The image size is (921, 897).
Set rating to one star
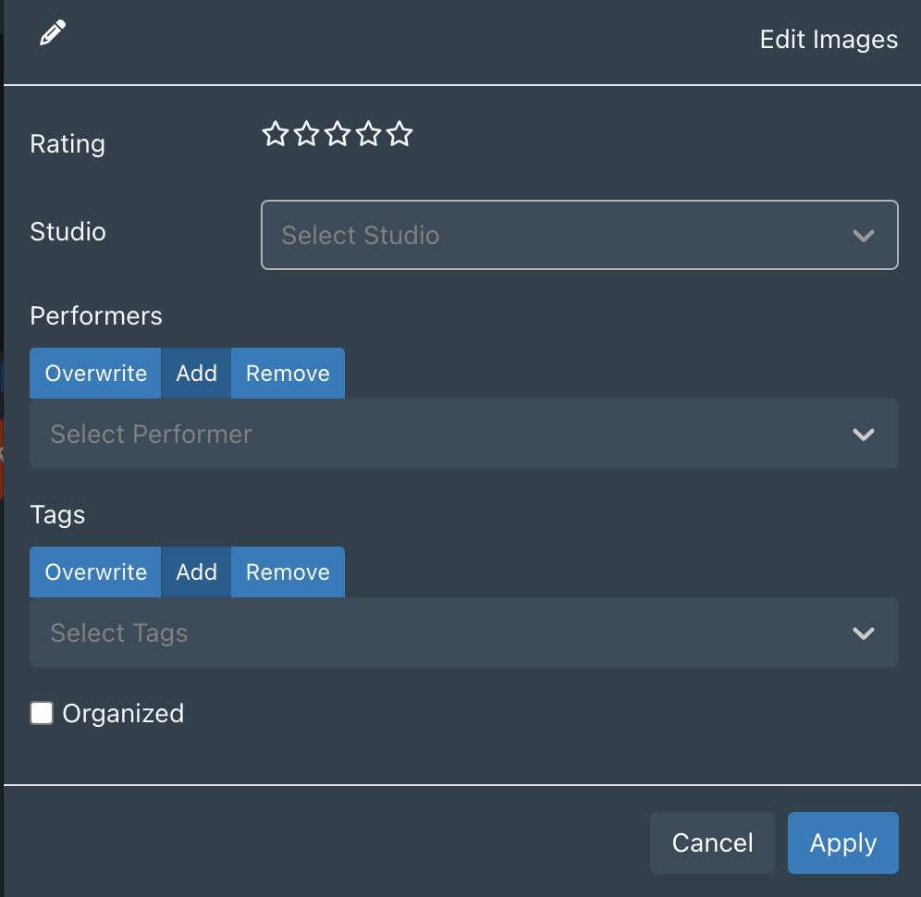click(275, 134)
